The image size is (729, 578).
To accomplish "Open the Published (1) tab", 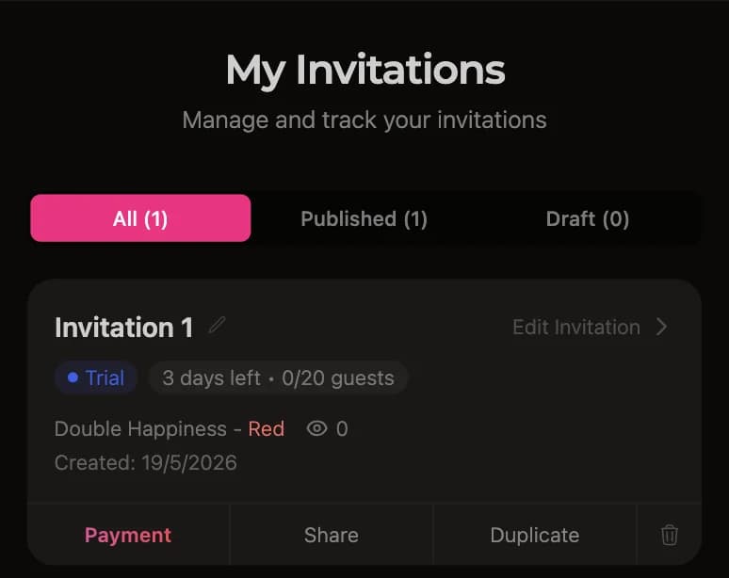I will (x=364, y=218).
